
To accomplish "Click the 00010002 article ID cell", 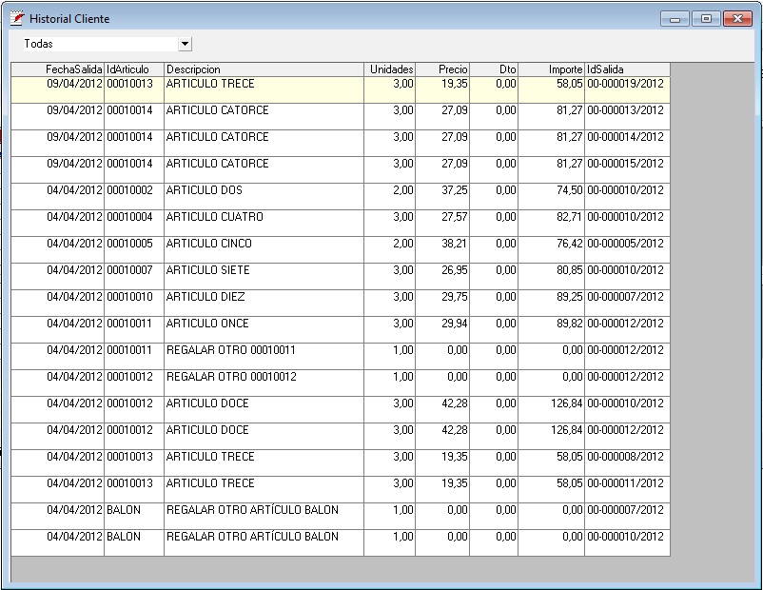I will click(x=134, y=196).
